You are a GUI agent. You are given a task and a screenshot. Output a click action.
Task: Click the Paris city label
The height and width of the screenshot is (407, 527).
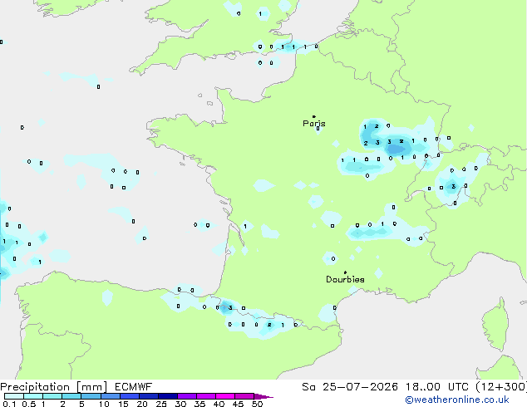point(314,124)
